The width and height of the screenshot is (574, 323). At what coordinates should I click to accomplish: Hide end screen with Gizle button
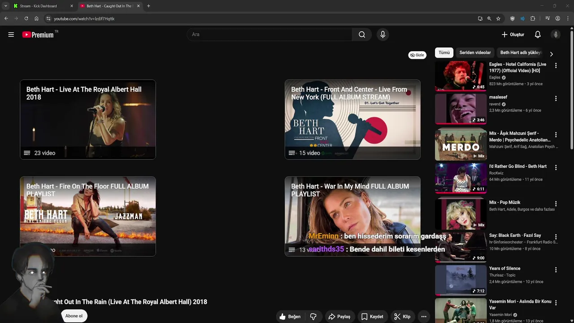pyautogui.click(x=417, y=55)
